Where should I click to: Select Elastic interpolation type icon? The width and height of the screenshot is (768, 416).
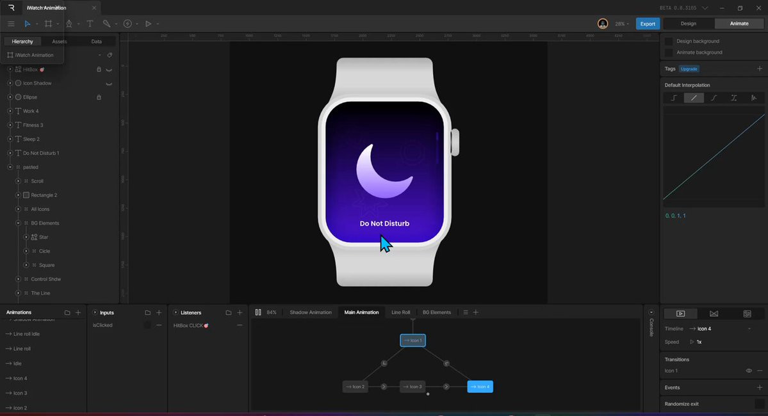(x=754, y=98)
